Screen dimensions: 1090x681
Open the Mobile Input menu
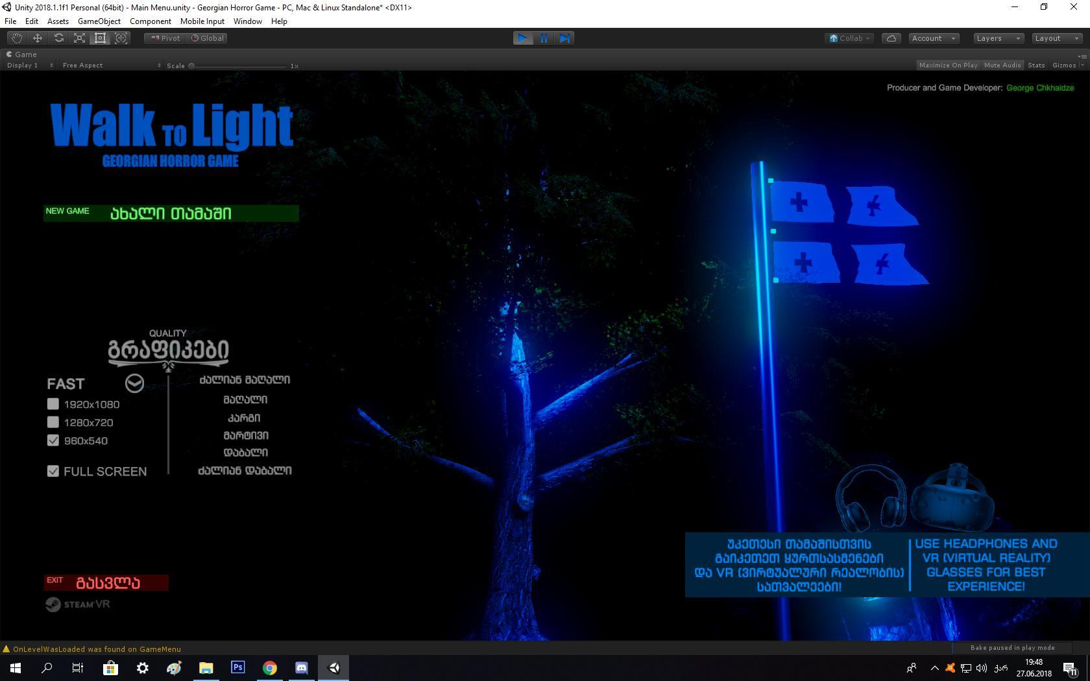[x=202, y=21]
